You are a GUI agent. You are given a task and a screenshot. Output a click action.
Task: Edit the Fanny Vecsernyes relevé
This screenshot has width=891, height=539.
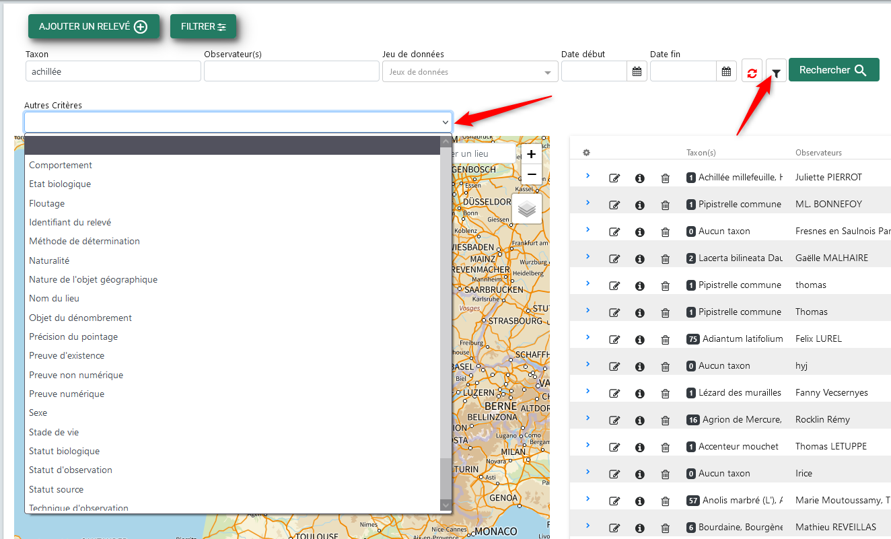pos(614,393)
